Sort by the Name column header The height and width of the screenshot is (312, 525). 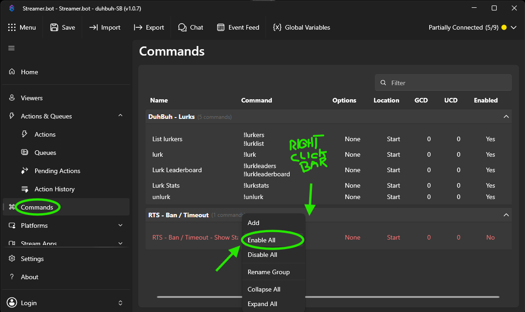coord(159,100)
